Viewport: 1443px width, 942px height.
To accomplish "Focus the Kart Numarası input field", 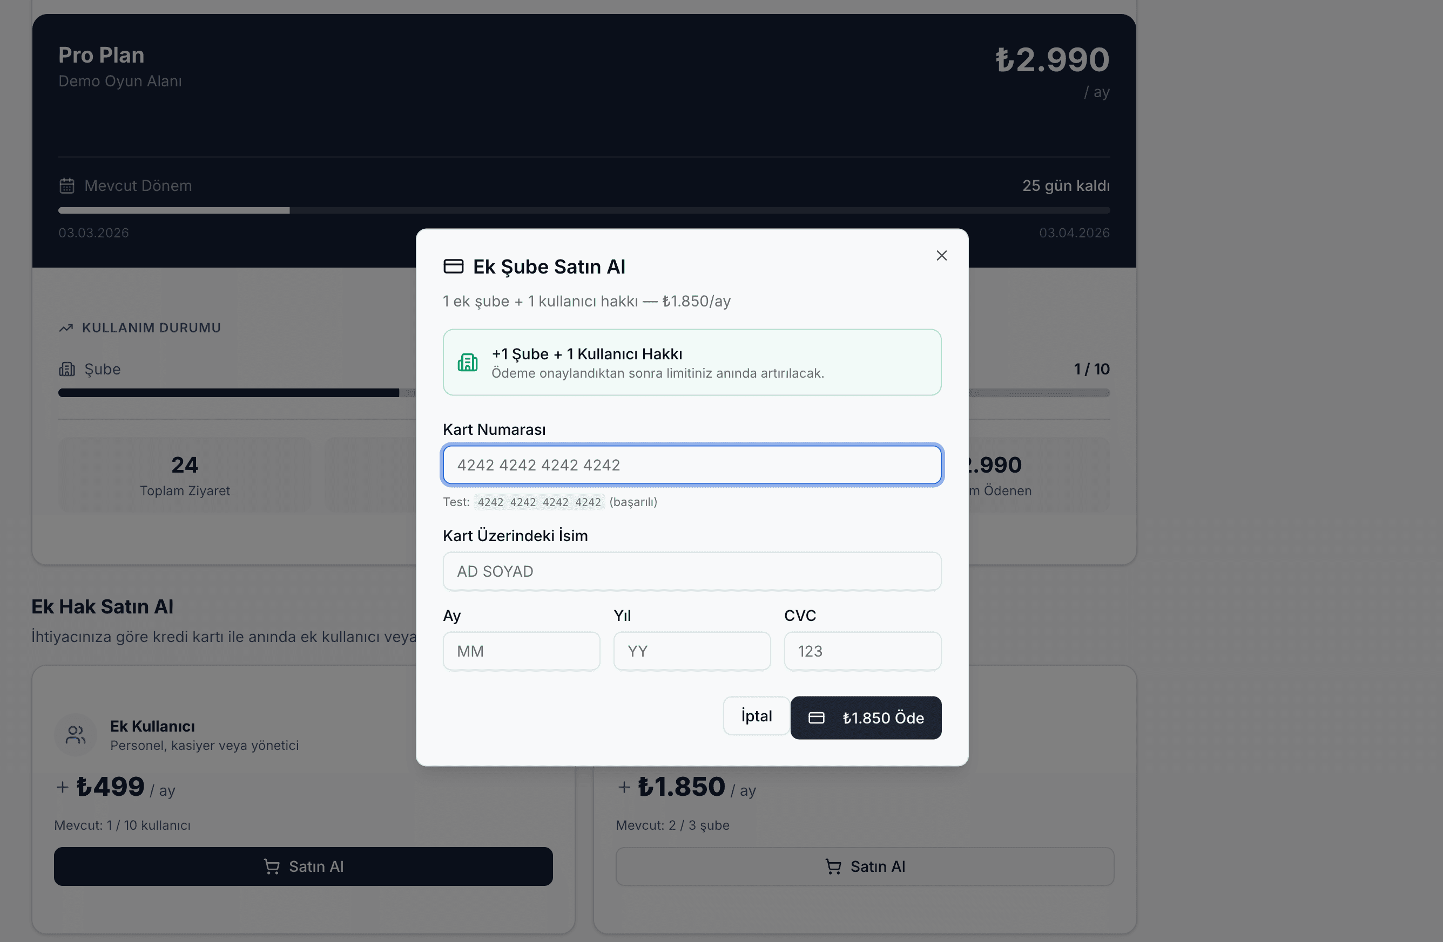I will (692, 465).
